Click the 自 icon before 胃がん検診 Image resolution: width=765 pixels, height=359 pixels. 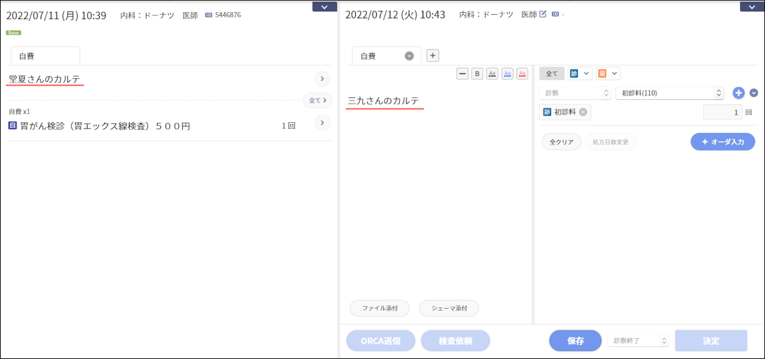click(12, 126)
